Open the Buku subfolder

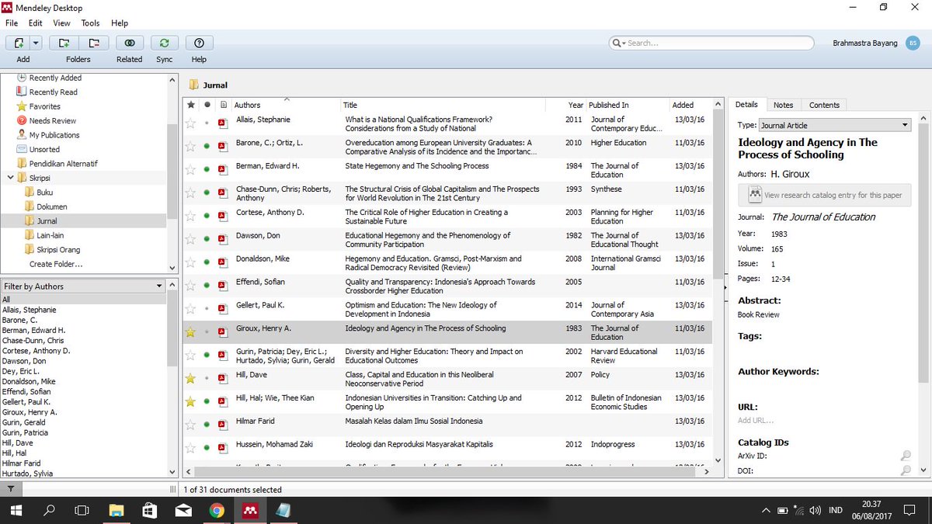[x=44, y=193]
